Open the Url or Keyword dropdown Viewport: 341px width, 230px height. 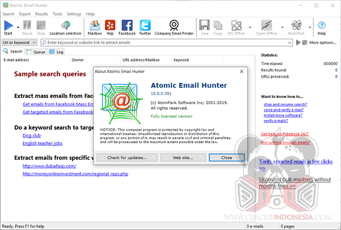[19, 42]
